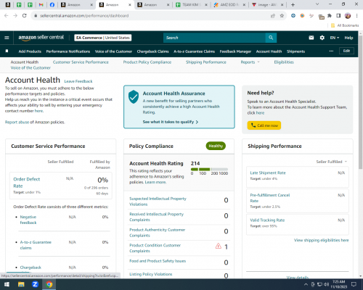
Task: Expand the Reports dropdown menu
Action: (250, 62)
